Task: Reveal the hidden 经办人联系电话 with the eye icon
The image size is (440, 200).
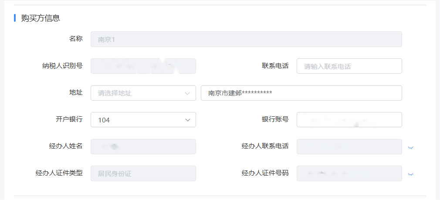Action: point(410,147)
